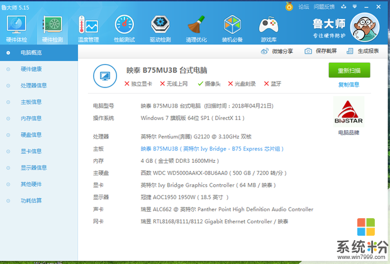Click the 无线上网 status indicator
The height and width of the screenshot is (264, 390).
174,84
